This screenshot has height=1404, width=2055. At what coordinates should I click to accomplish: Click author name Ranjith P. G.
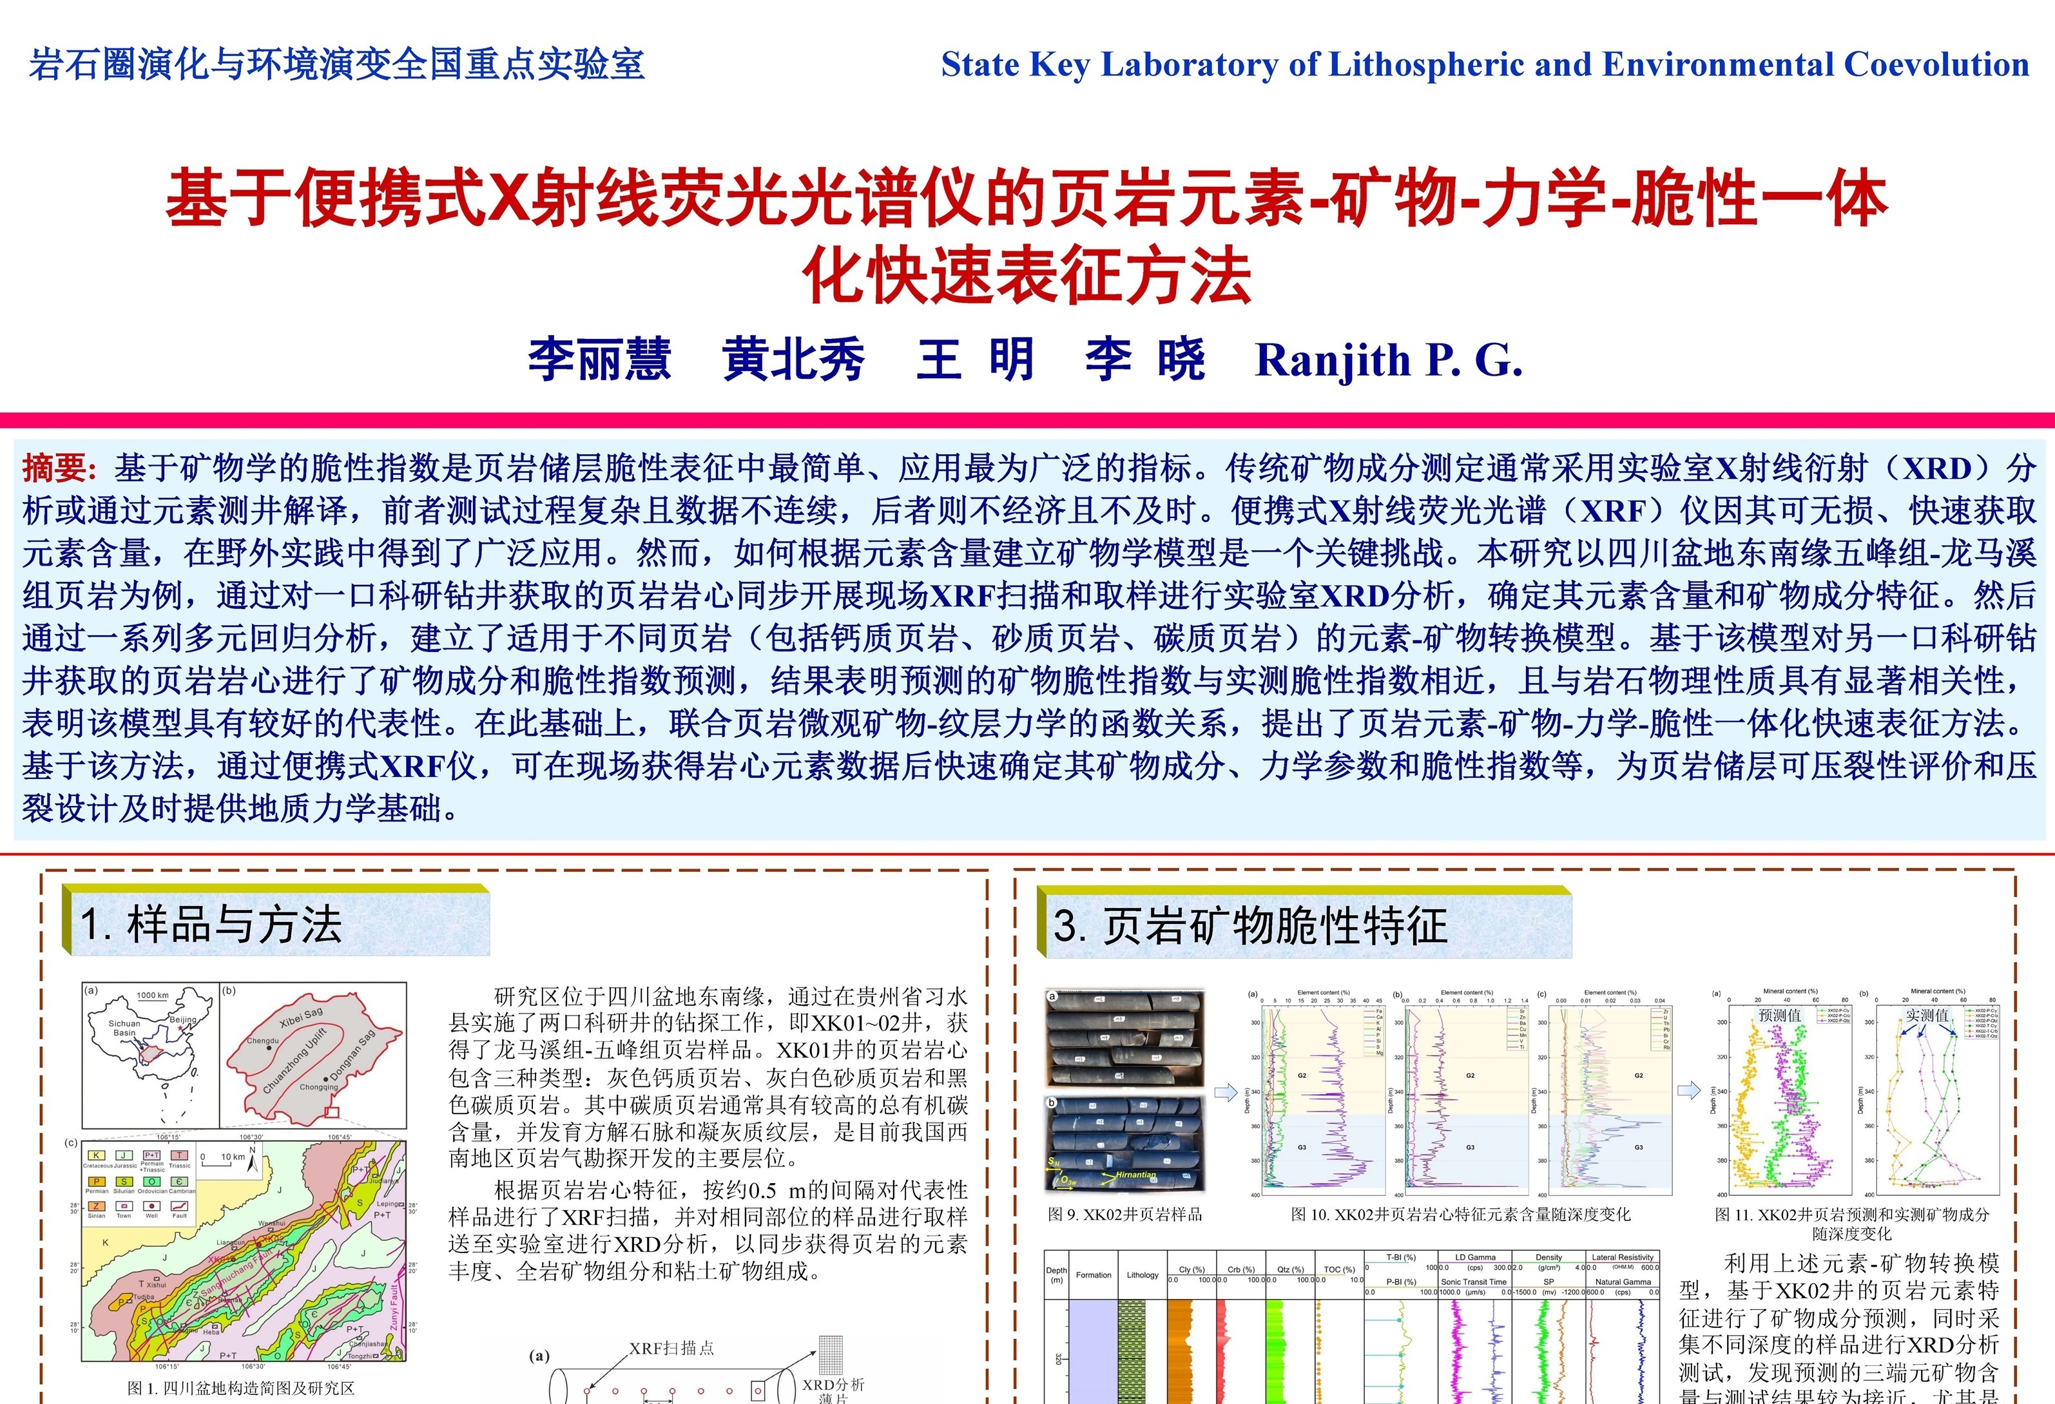pos(1388,361)
